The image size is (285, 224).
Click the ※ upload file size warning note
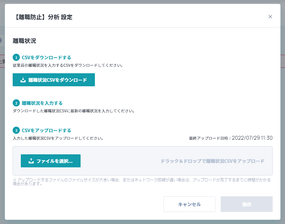pos(142,182)
